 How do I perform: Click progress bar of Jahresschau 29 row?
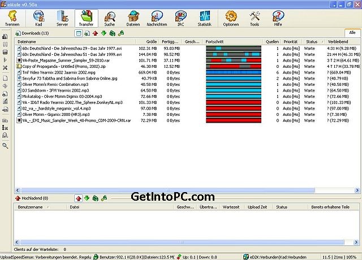pyautogui.click(x=234, y=49)
